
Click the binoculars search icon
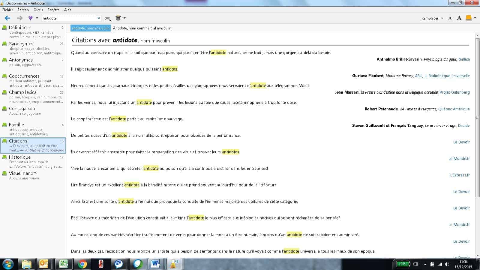tap(107, 18)
